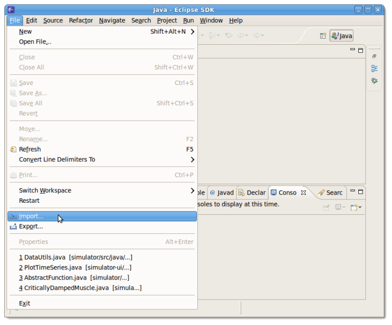Minimize the editor area
This screenshot has width=392, height=325.
(x=353, y=50)
